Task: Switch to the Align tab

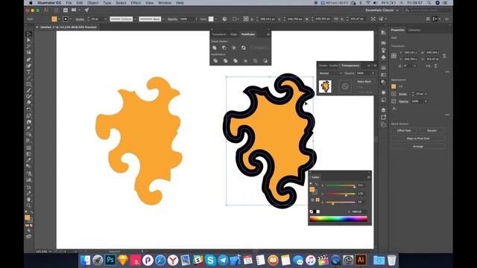Action: [x=233, y=34]
